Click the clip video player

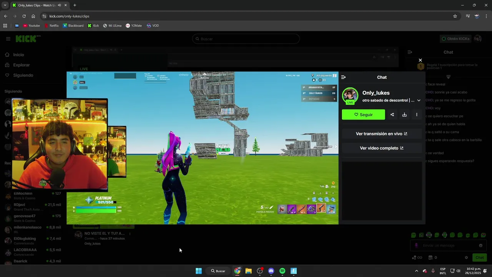coord(203,148)
